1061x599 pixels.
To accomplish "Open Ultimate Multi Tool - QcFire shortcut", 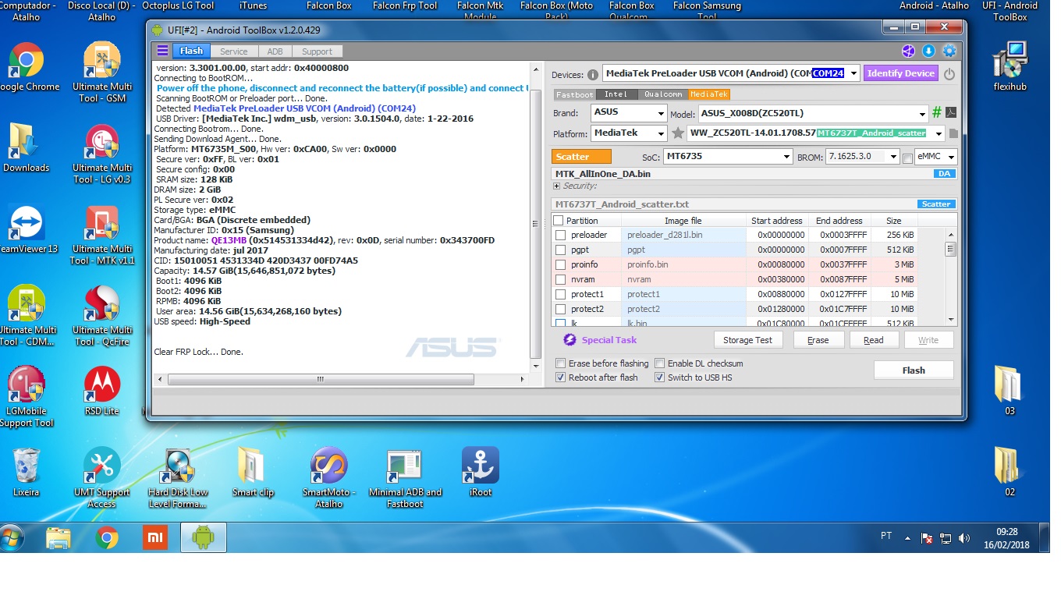I will pos(102,316).
